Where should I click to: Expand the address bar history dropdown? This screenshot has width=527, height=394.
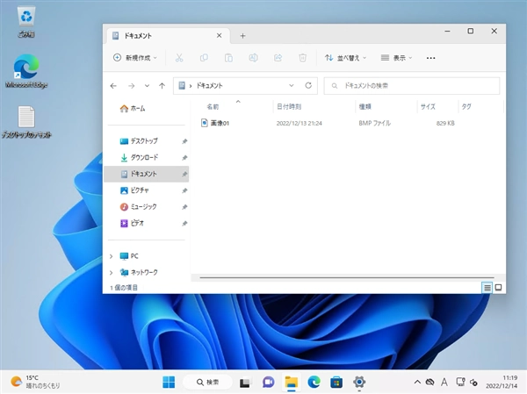pos(292,85)
